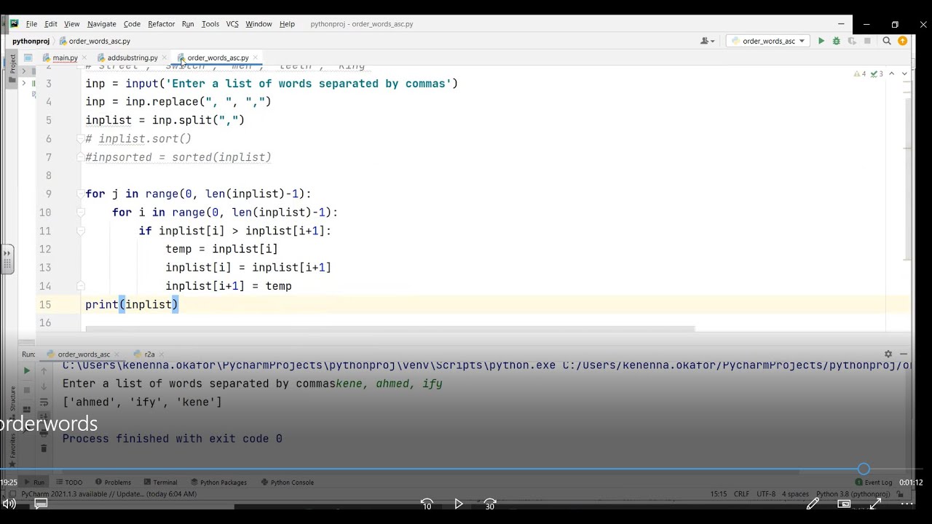Select the order_words_asc.py editor tab

218,57
